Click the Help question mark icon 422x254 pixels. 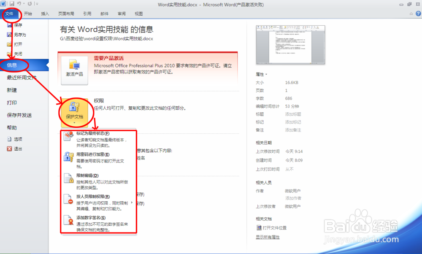[x=418, y=14]
